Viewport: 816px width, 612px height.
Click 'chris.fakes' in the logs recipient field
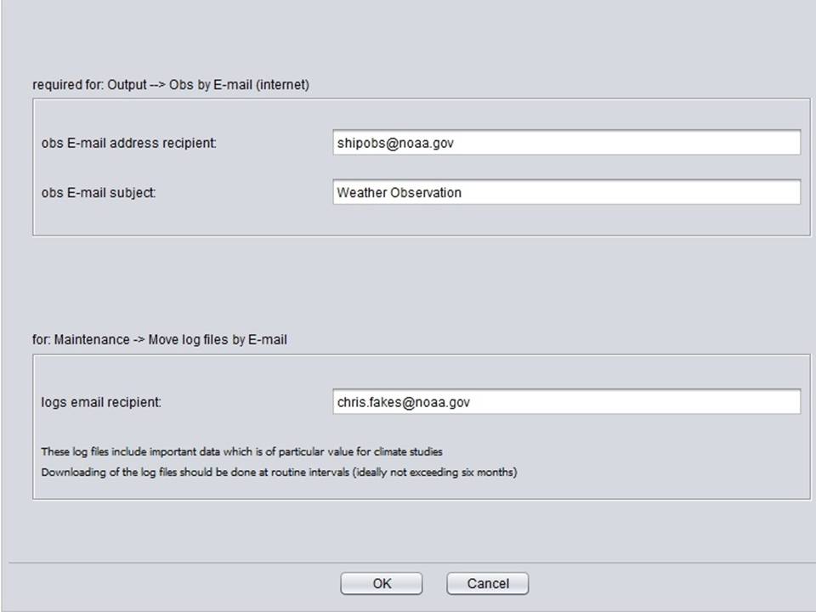[369, 402]
